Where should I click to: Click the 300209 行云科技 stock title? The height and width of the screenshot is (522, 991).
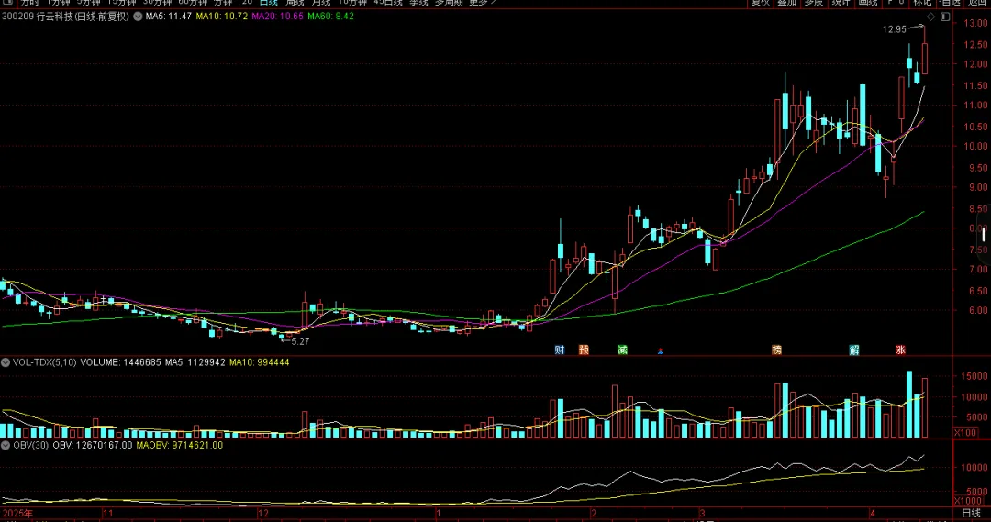click(x=65, y=17)
